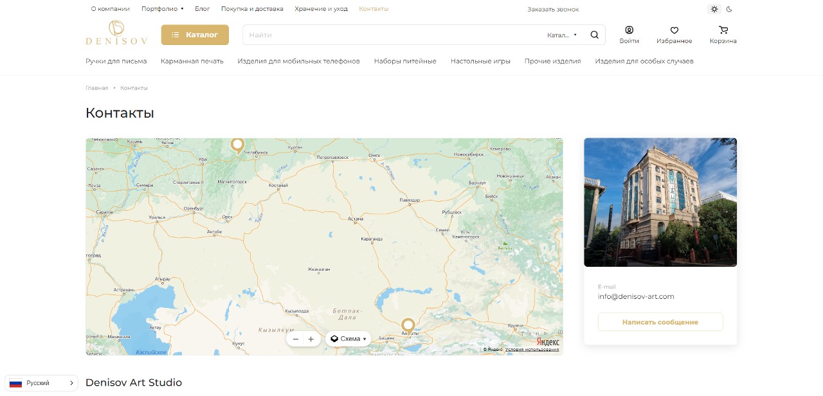Click Заказать звонок link
823x396 pixels.
coord(553,9)
